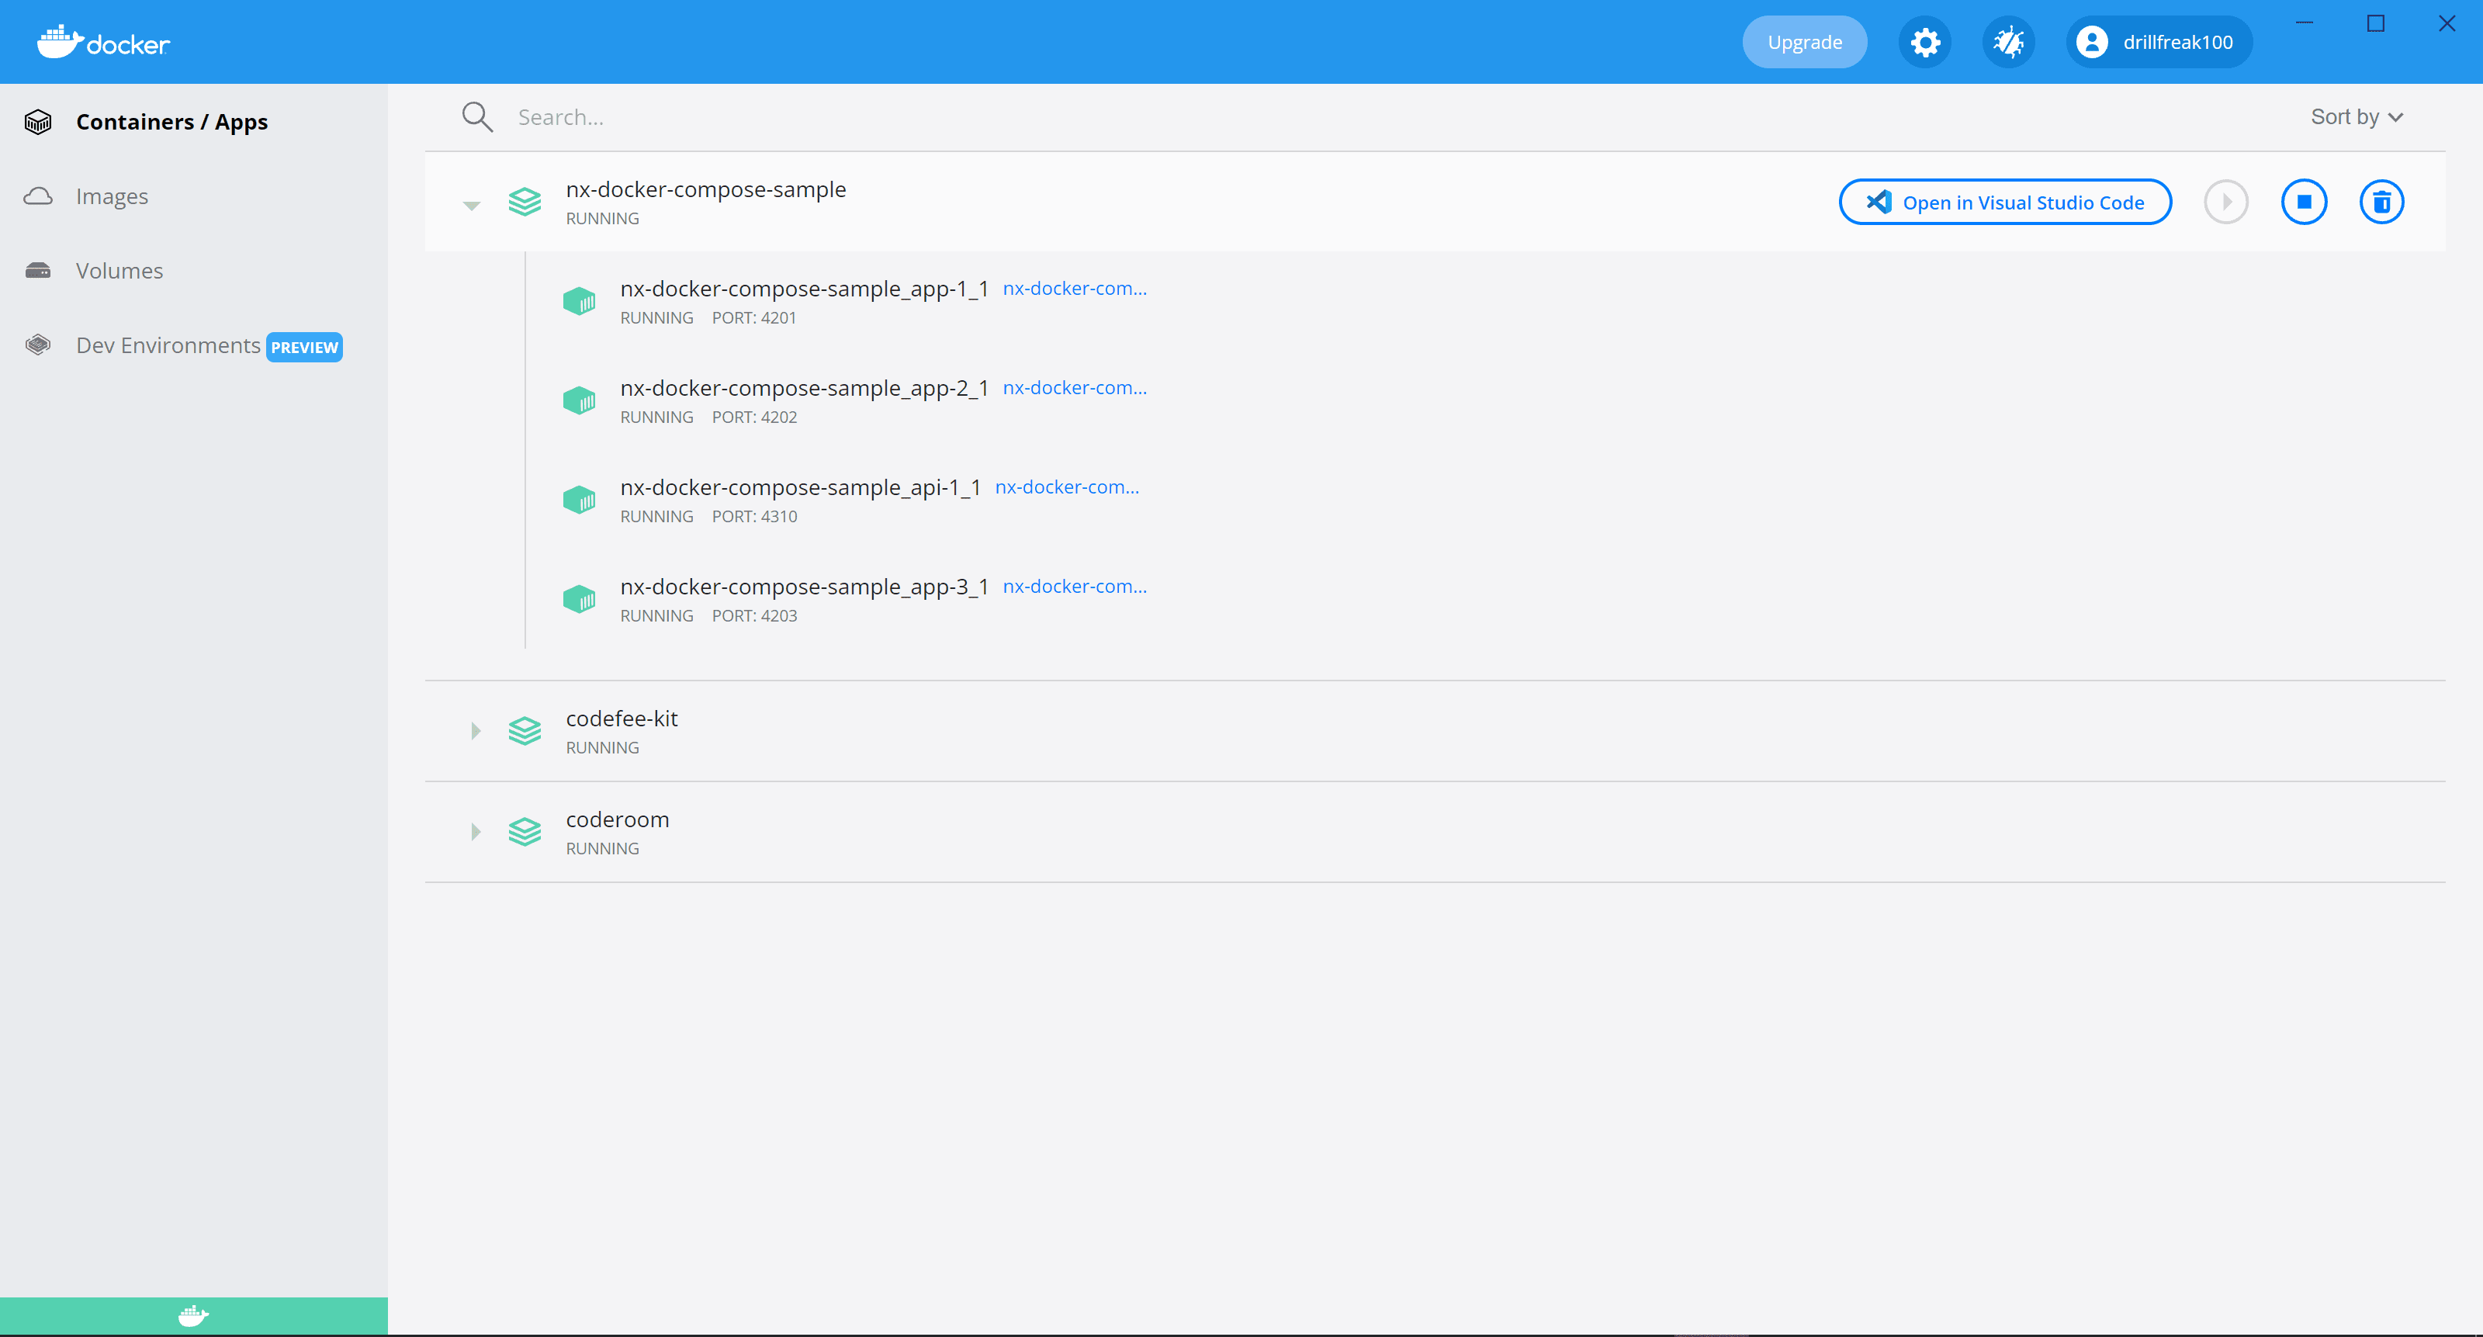Select nx-docker-compose-sample_app-1_1 container
Viewport: 2483px width, 1337px height.
coord(804,288)
